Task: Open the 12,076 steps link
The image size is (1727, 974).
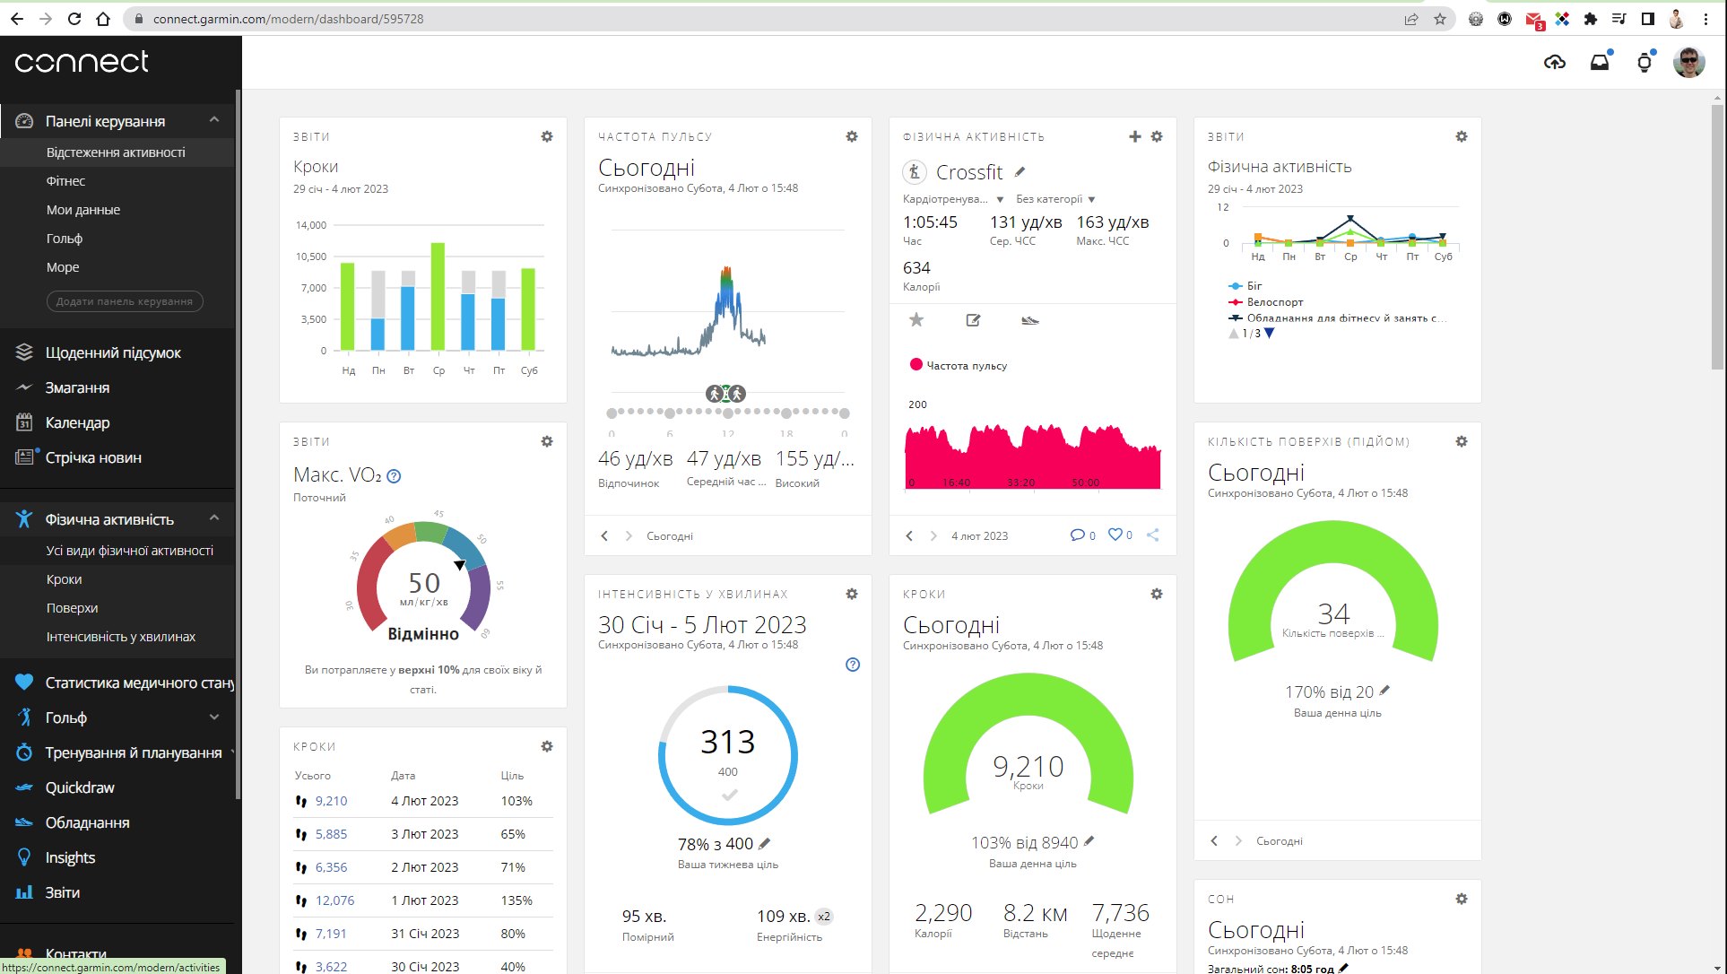Action: (x=334, y=900)
